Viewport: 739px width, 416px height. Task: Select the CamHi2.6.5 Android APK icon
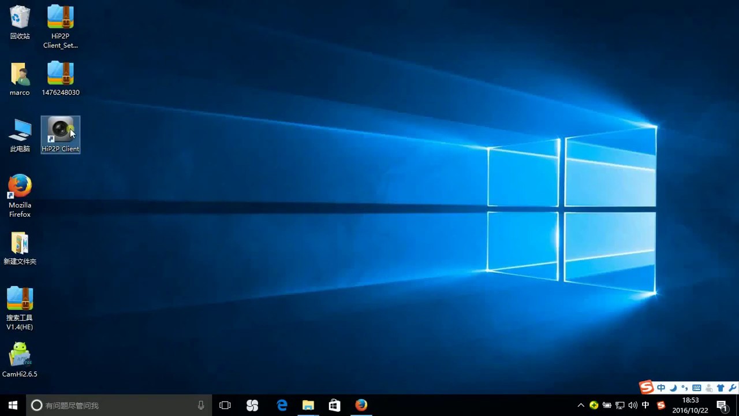coord(20,360)
